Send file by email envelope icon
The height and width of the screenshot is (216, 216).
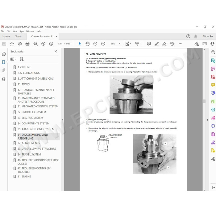click(205, 44)
